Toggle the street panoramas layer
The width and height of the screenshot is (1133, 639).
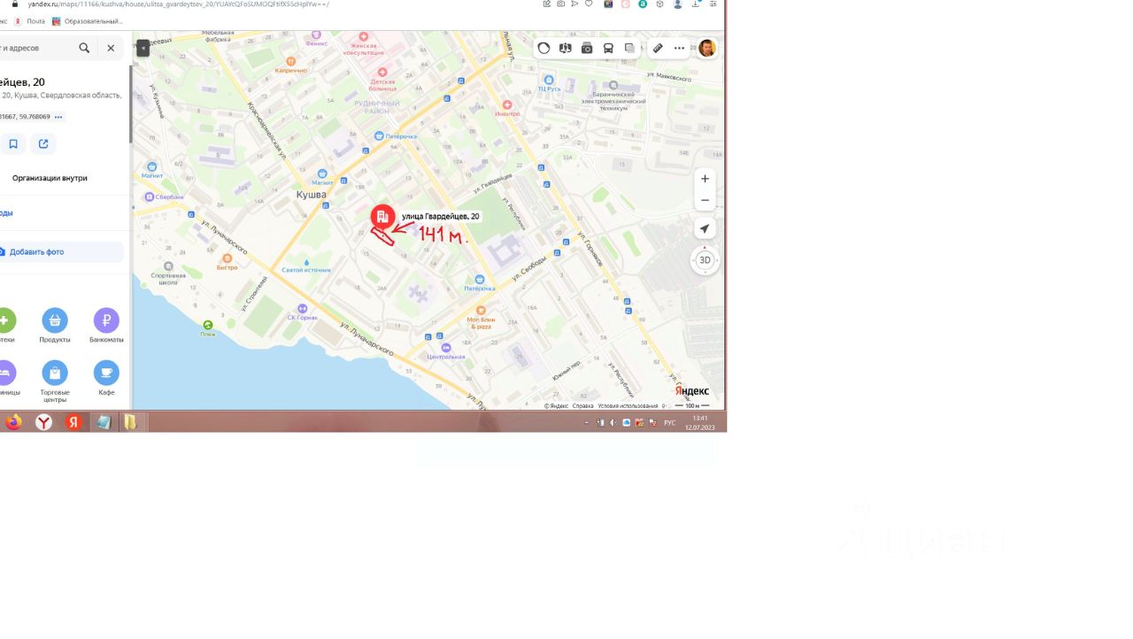coord(565,48)
